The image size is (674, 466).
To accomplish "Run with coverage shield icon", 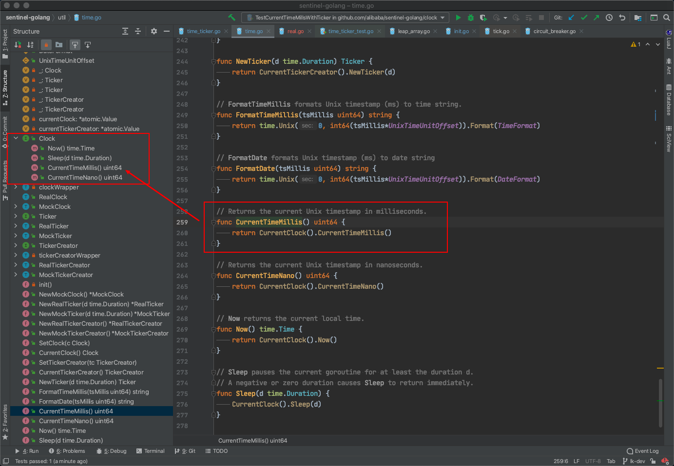I will [x=483, y=18].
